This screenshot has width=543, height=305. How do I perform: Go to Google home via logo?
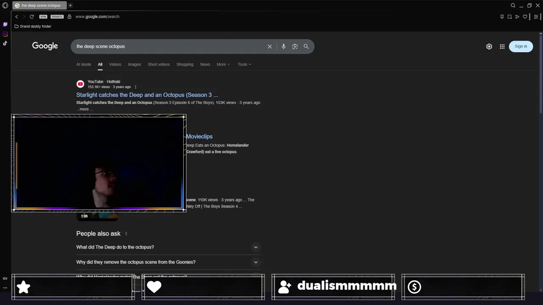(45, 46)
